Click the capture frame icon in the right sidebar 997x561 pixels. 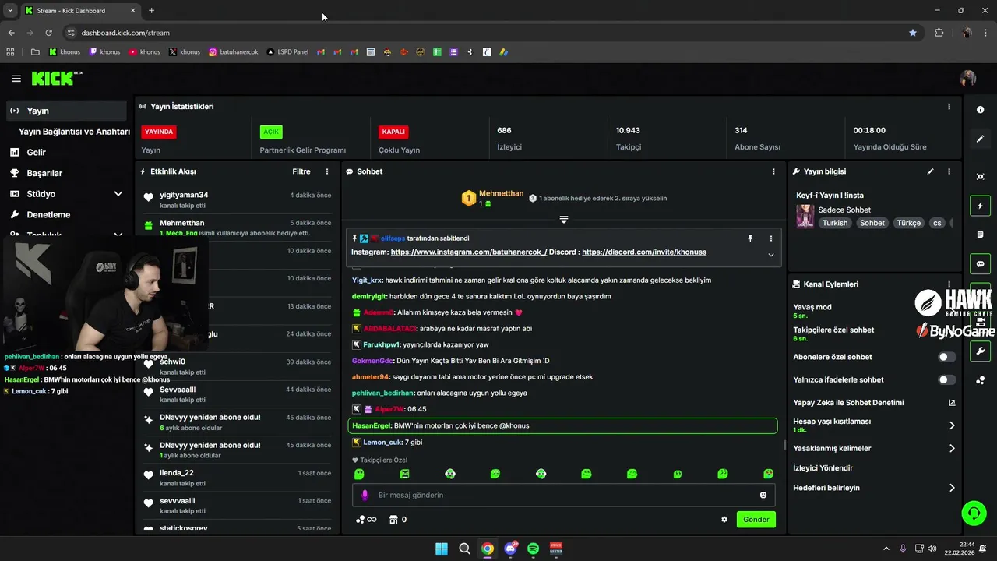[x=980, y=177]
